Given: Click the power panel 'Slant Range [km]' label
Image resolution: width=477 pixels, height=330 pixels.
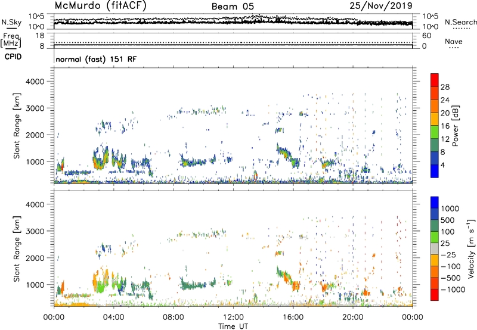Looking at the screenshot, I should pyautogui.click(x=17, y=126).
